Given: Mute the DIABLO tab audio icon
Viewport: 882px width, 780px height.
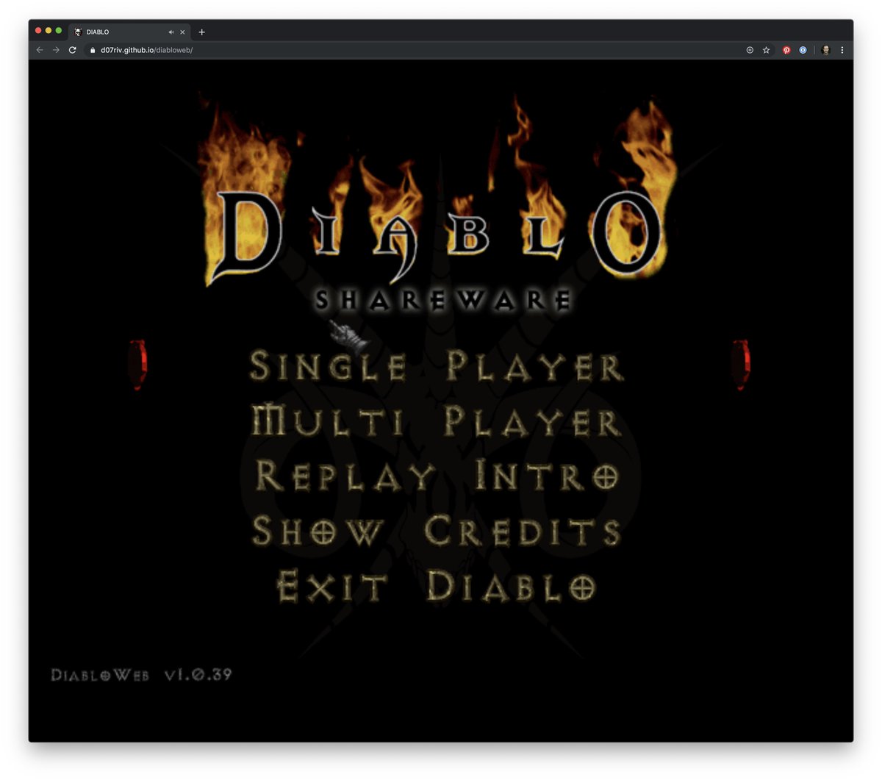Looking at the screenshot, I should pos(171,32).
